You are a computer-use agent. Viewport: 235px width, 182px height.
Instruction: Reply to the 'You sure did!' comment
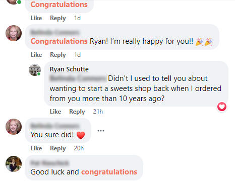click(58, 148)
